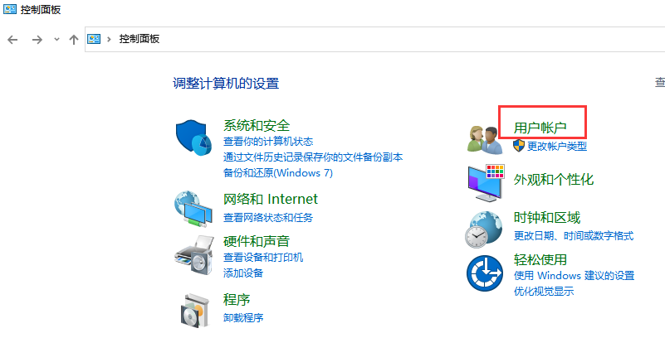
Task: Click the Control Panel icon in address bar
Action: (x=94, y=39)
